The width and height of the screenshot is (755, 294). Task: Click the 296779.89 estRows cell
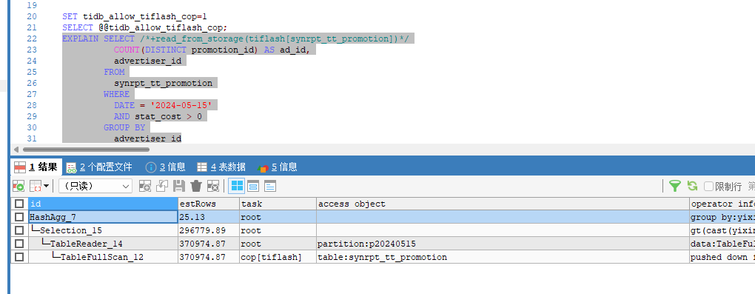click(209, 230)
